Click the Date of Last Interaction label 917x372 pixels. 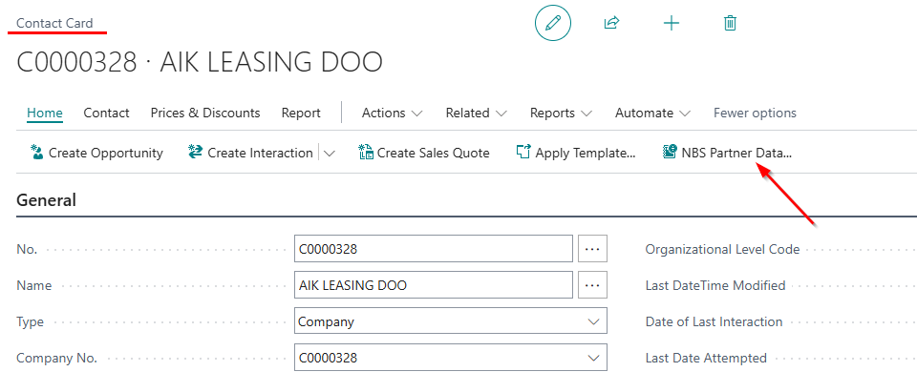click(714, 321)
